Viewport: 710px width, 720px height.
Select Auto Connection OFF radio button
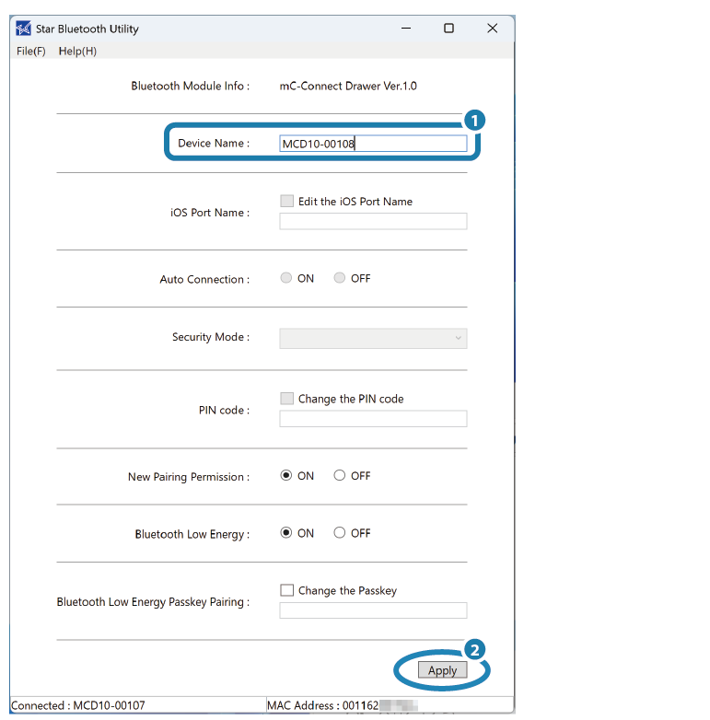(x=340, y=278)
